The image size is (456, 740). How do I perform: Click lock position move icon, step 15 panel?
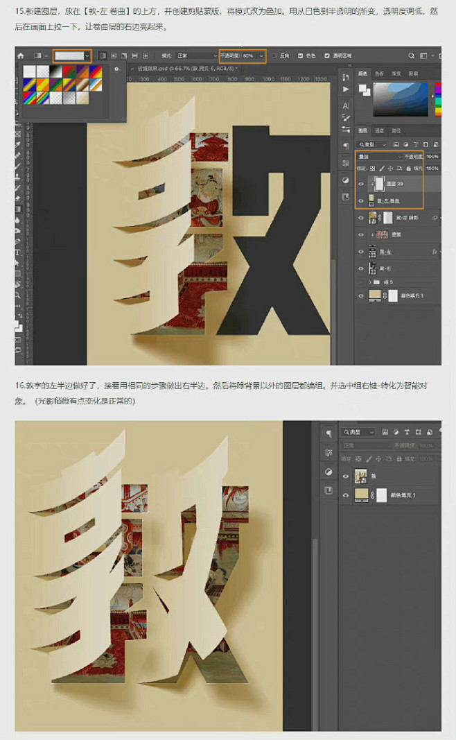point(390,168)
